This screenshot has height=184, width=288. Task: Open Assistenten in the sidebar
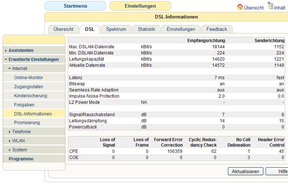point(21,50)
